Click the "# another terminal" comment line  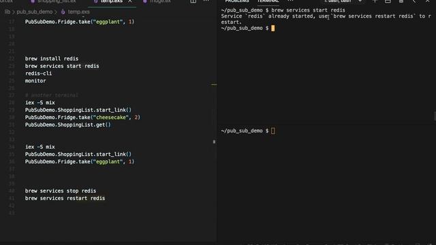pyautogui.click(x=52, y=95)
